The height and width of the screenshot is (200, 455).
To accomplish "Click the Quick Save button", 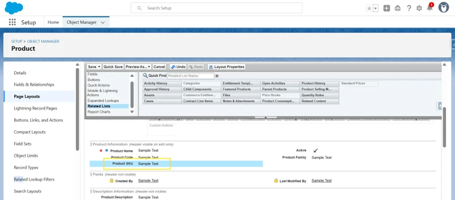I will pyautogui.click(x=113, y=67).
